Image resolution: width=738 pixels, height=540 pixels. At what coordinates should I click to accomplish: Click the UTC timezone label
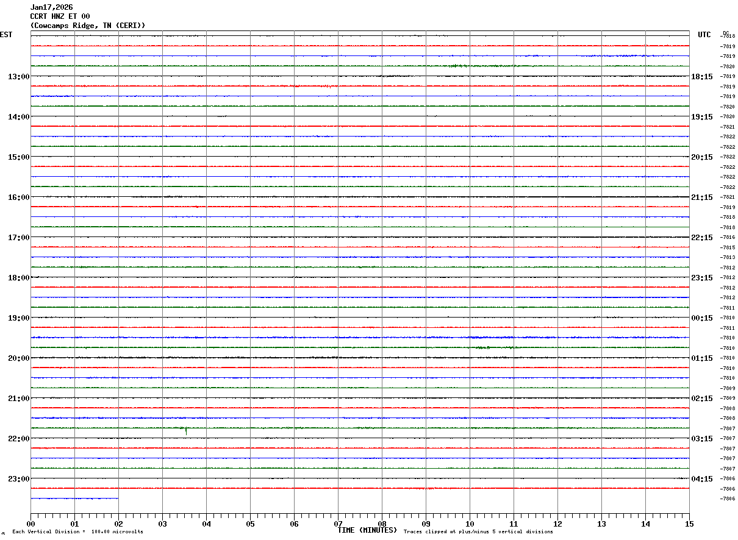704,35
